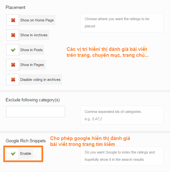170x172 pixels.
Task: Click the green checkmark beside Enable
Action: [13, 154]
